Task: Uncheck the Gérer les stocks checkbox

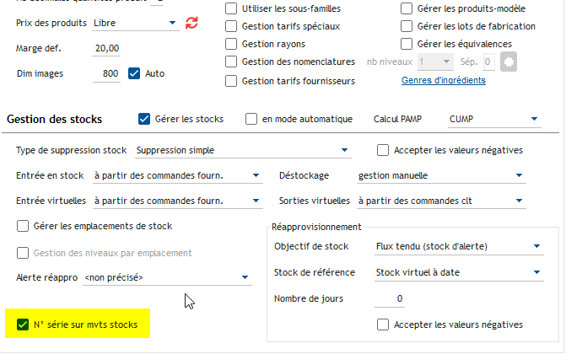Action: [144, 119]
